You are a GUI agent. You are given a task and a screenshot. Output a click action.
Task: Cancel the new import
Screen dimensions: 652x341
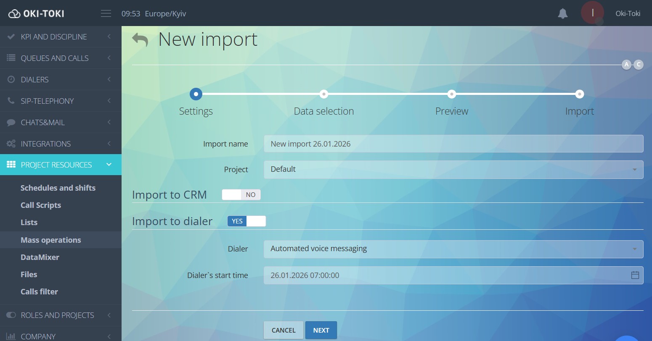point(283,330)
